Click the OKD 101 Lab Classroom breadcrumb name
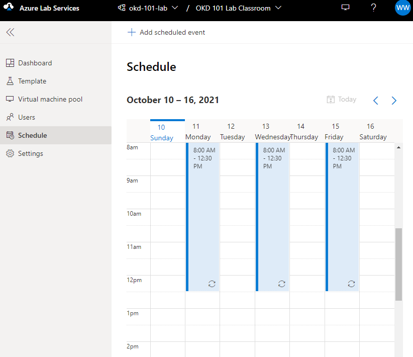Image resolution: width=413 pixels, height=357 pixels. coord(233,8)
